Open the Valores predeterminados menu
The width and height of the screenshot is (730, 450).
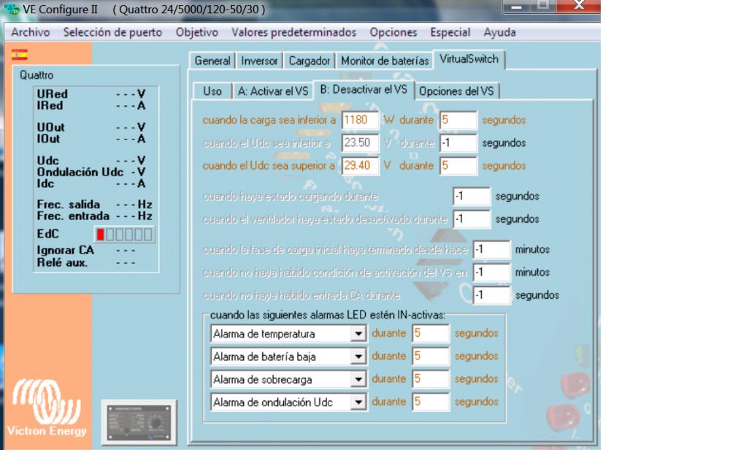(x=293, y=32)
